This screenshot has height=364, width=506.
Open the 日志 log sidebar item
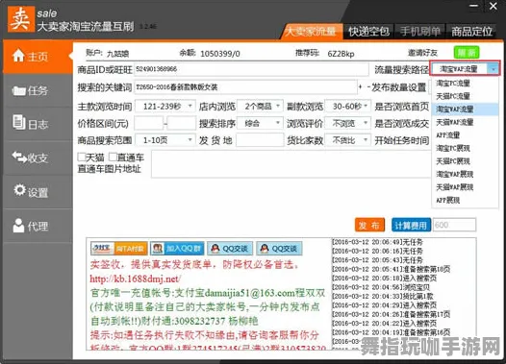(x=38, y=124)
